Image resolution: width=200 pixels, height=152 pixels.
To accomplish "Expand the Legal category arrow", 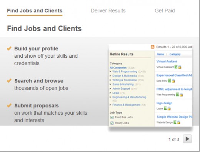I will (x=110, y=93).
